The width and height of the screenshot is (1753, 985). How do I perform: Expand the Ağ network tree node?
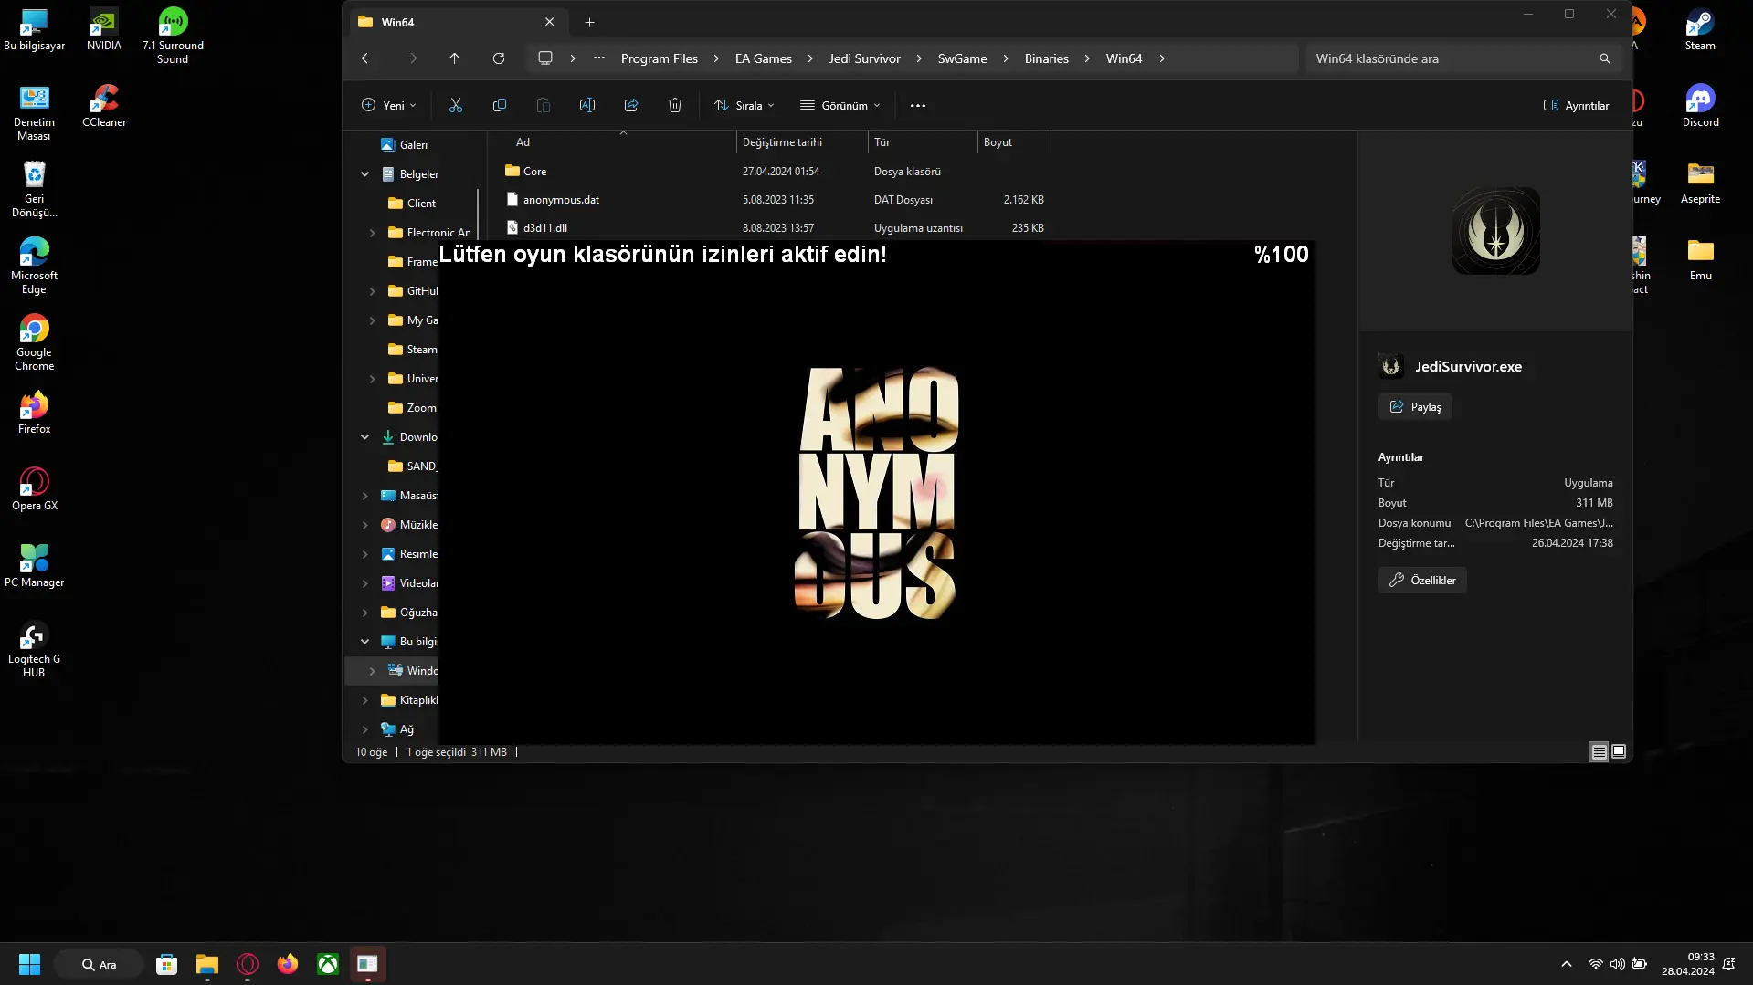tap(365, 729)
